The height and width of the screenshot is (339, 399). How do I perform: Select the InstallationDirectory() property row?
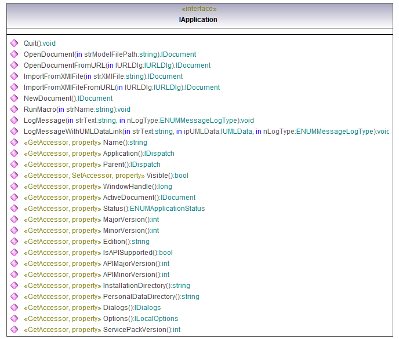(145, 286)
